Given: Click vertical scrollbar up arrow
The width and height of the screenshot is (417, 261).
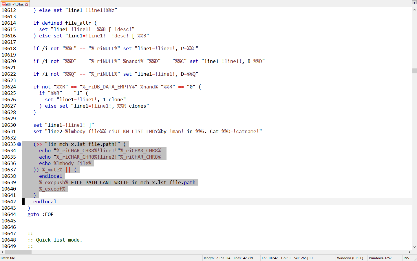Looking at the screenshot, I should click(414, 10).
